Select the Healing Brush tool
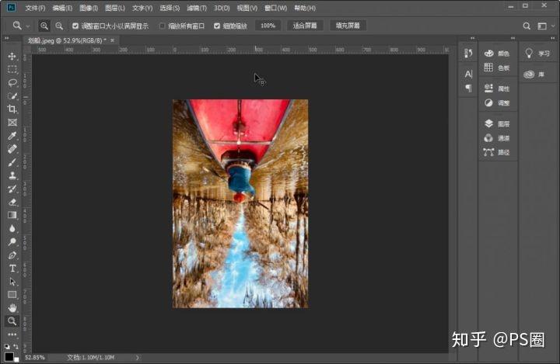 click(x=12, y=149)
